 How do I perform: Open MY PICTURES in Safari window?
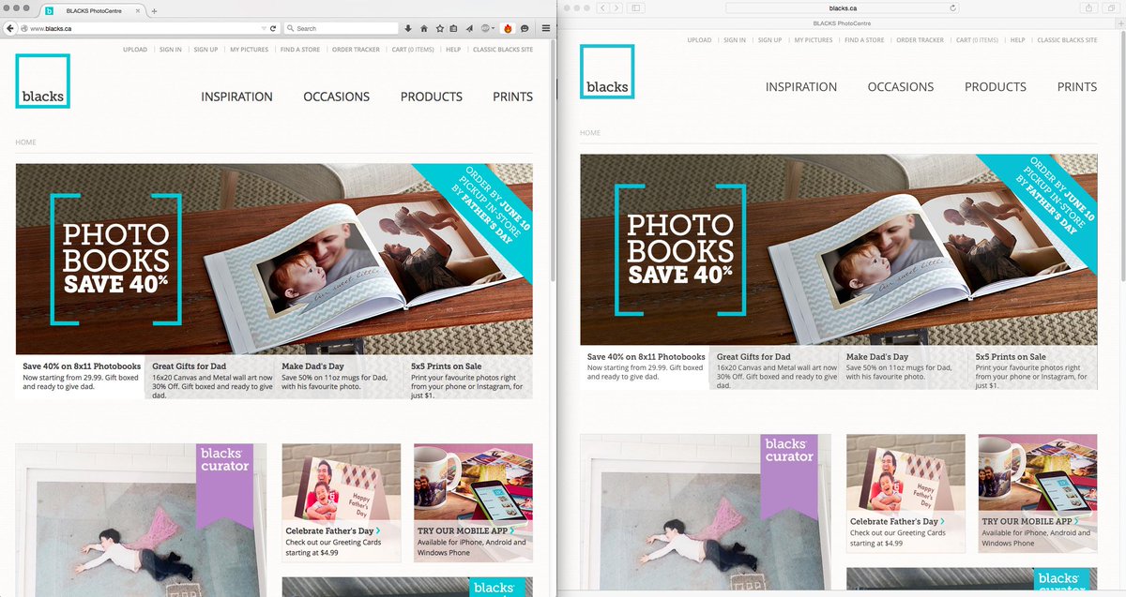(x=814, y=40)
